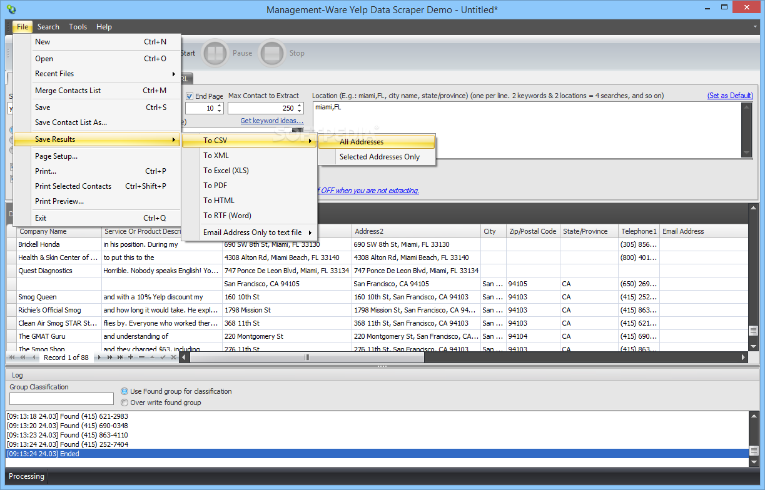765x490 pixels.
Task: Click the Pause round toolbar button
Action: [215, 53]
